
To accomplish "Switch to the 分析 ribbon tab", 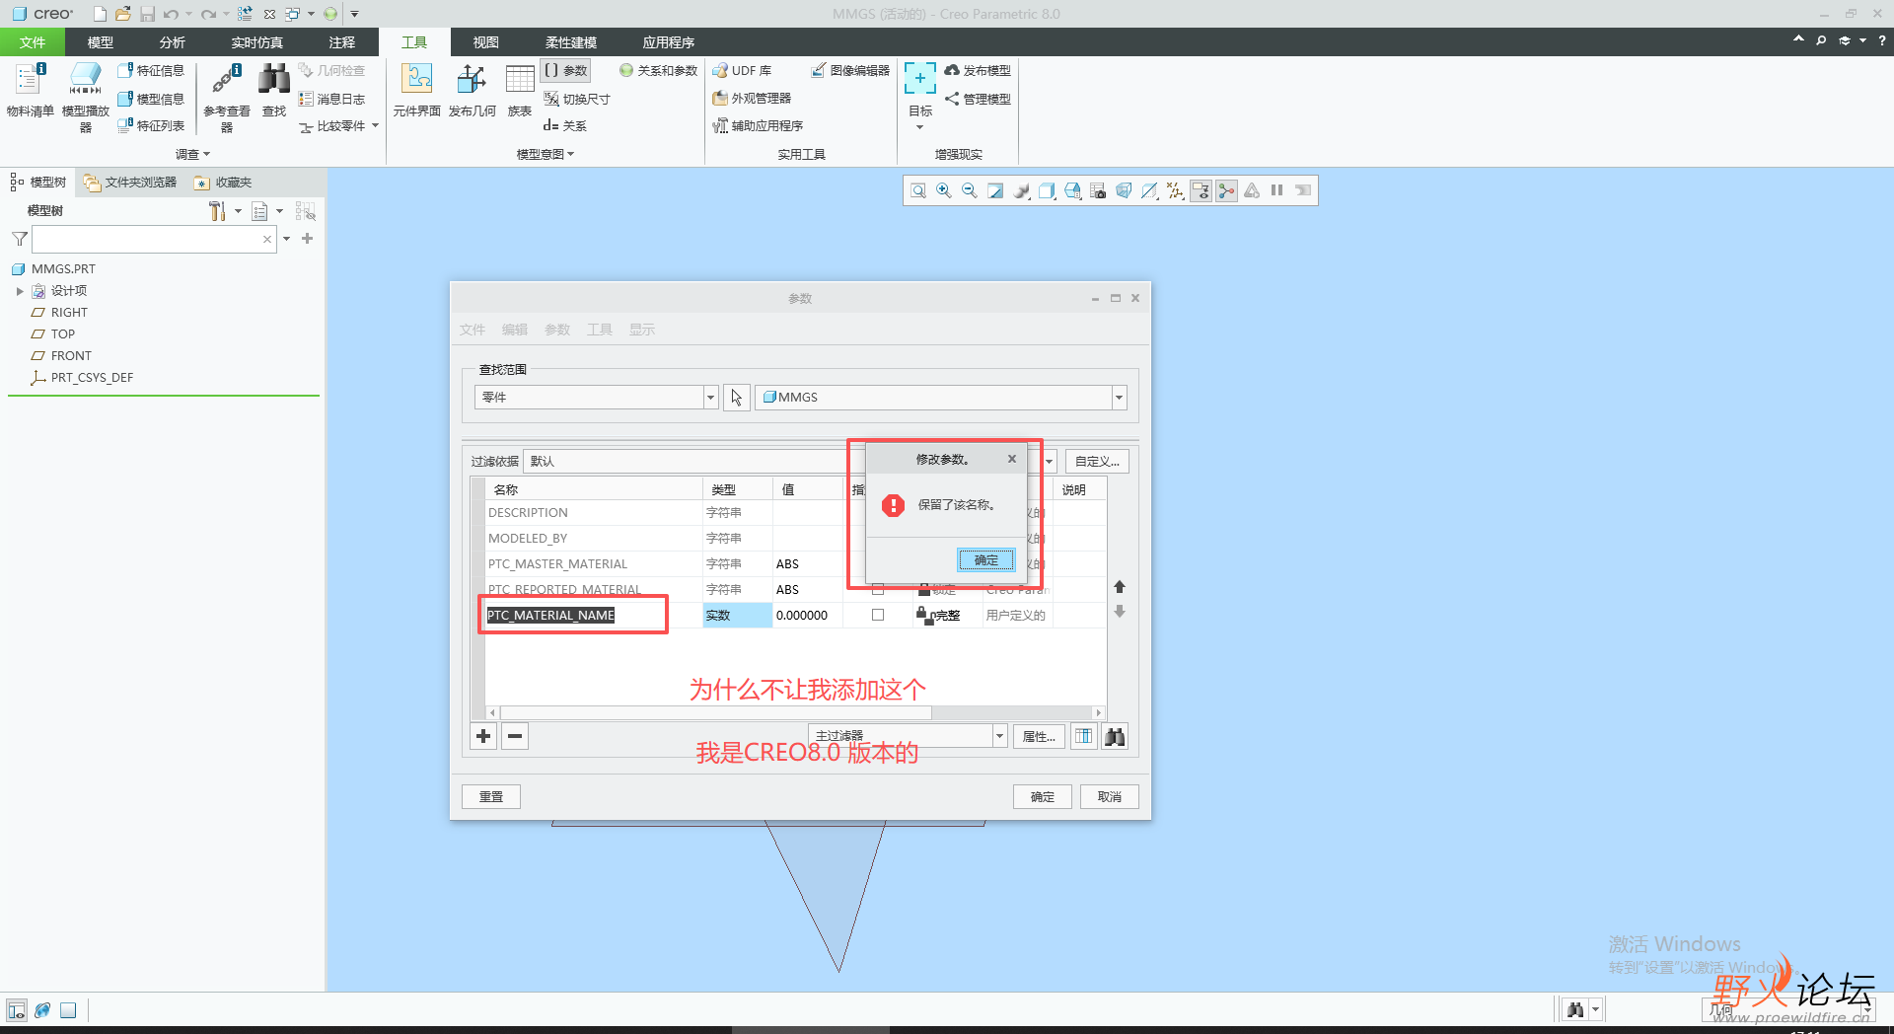I will (x=173, y=42).
